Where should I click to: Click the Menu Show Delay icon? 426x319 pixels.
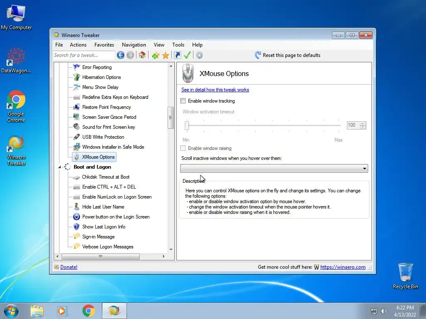coord(77,87)
